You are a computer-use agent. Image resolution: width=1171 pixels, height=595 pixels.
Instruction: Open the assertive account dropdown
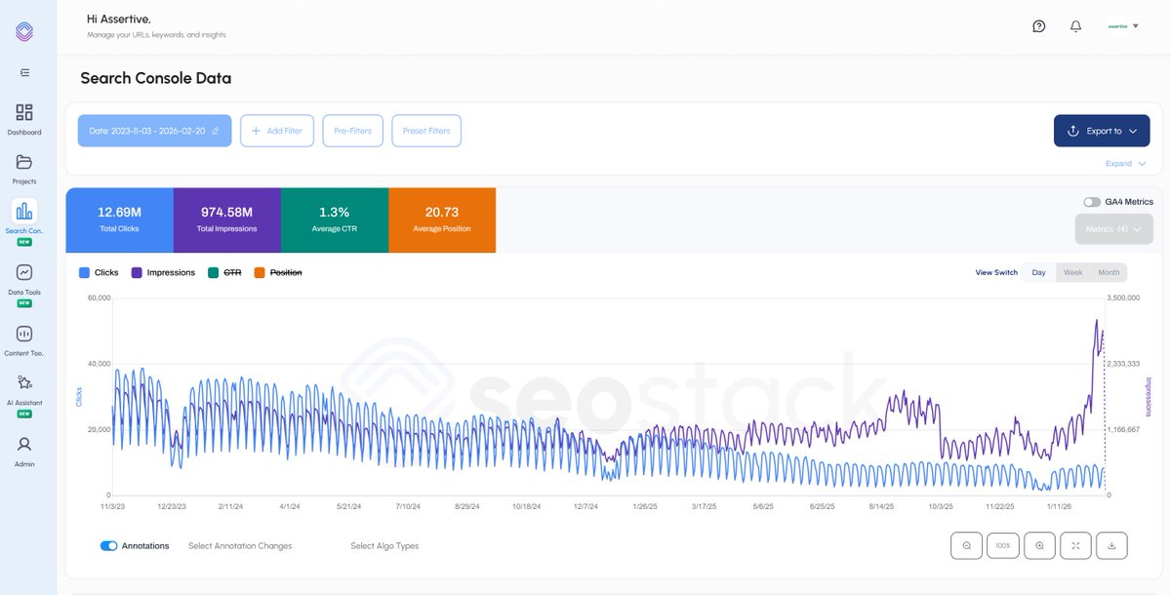[1123, 26]
